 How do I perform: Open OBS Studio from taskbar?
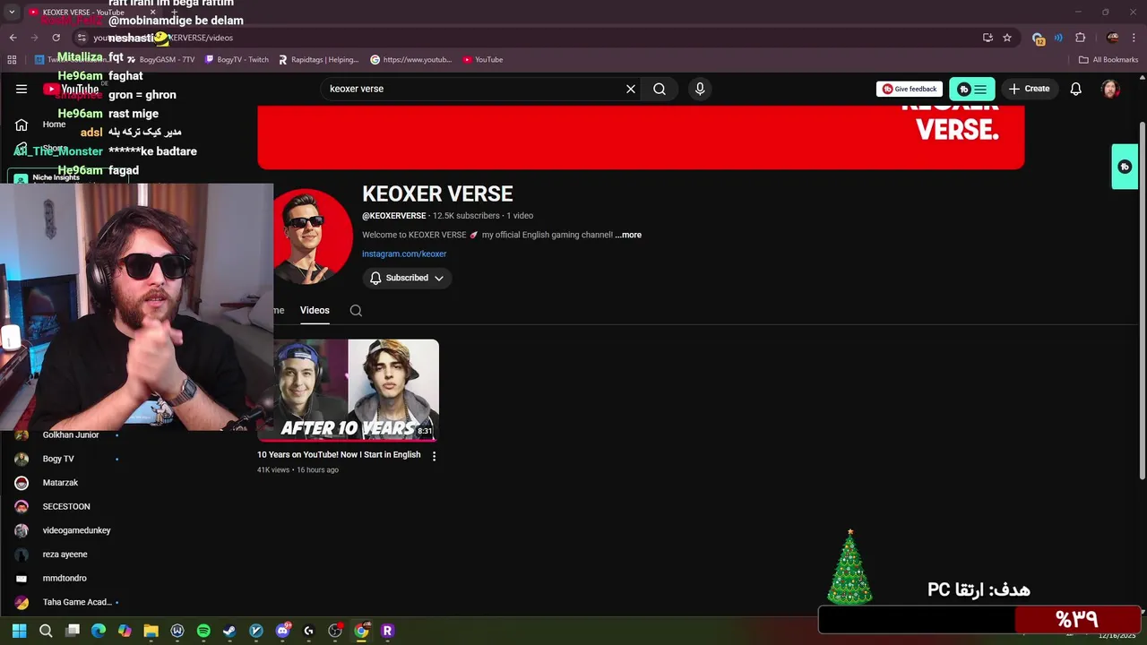click(335, 631)
